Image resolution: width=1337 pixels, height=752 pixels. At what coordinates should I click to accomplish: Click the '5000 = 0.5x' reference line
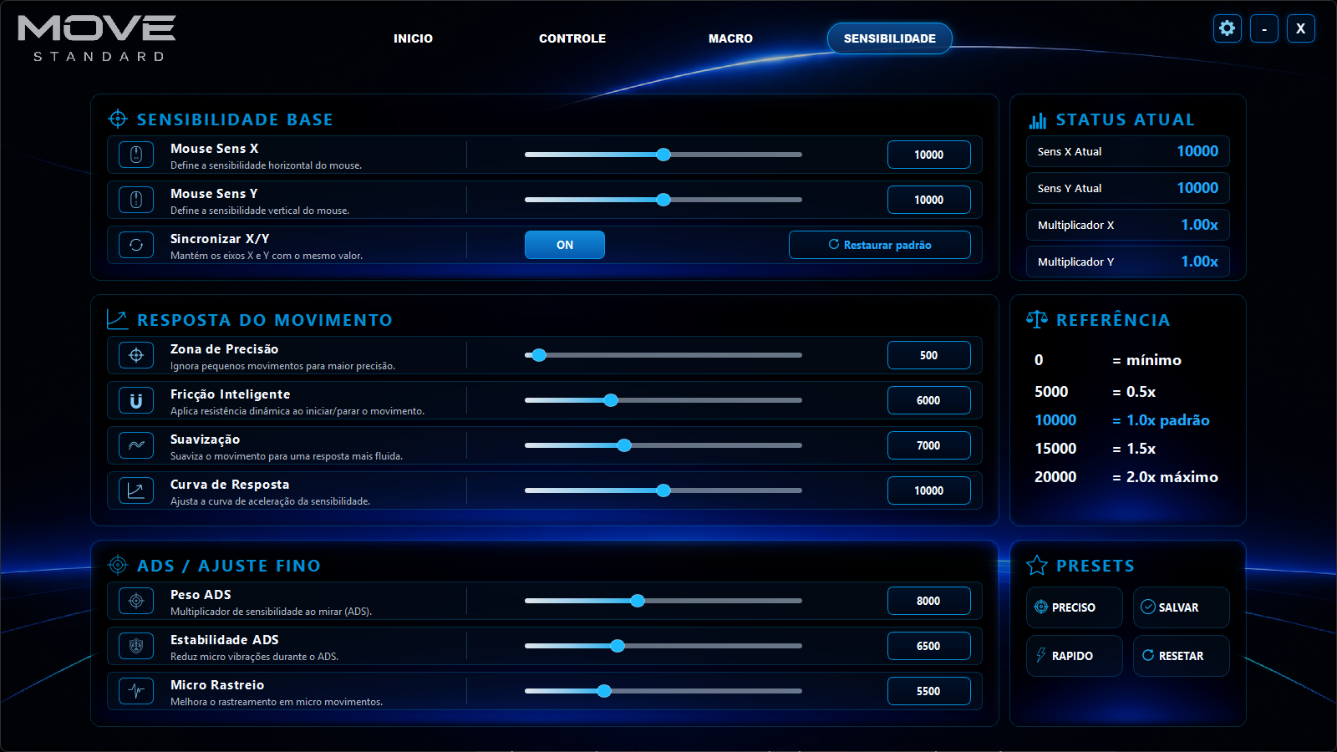click(x=1096, y=392)
